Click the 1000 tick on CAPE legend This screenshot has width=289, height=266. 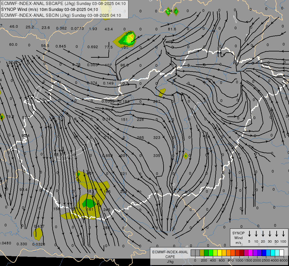coord(239,260)
